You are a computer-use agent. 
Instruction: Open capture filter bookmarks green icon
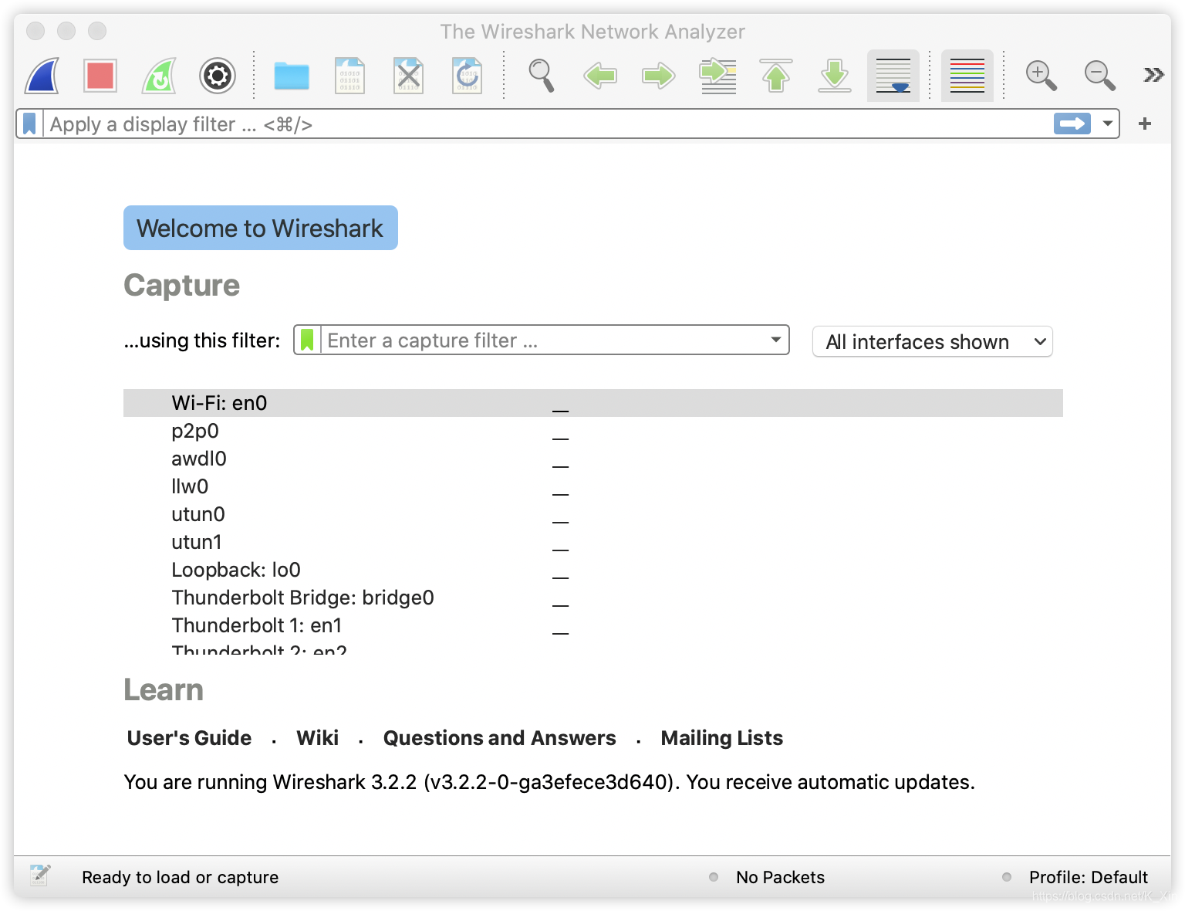tap(307, 340)
